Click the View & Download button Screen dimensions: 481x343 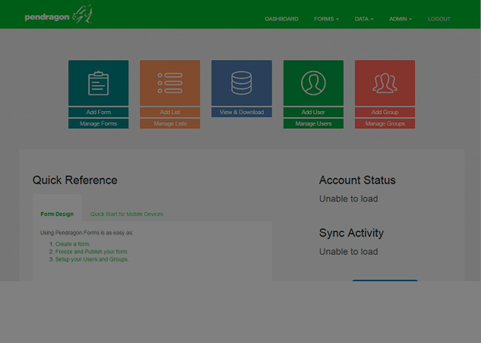(242, 112)
